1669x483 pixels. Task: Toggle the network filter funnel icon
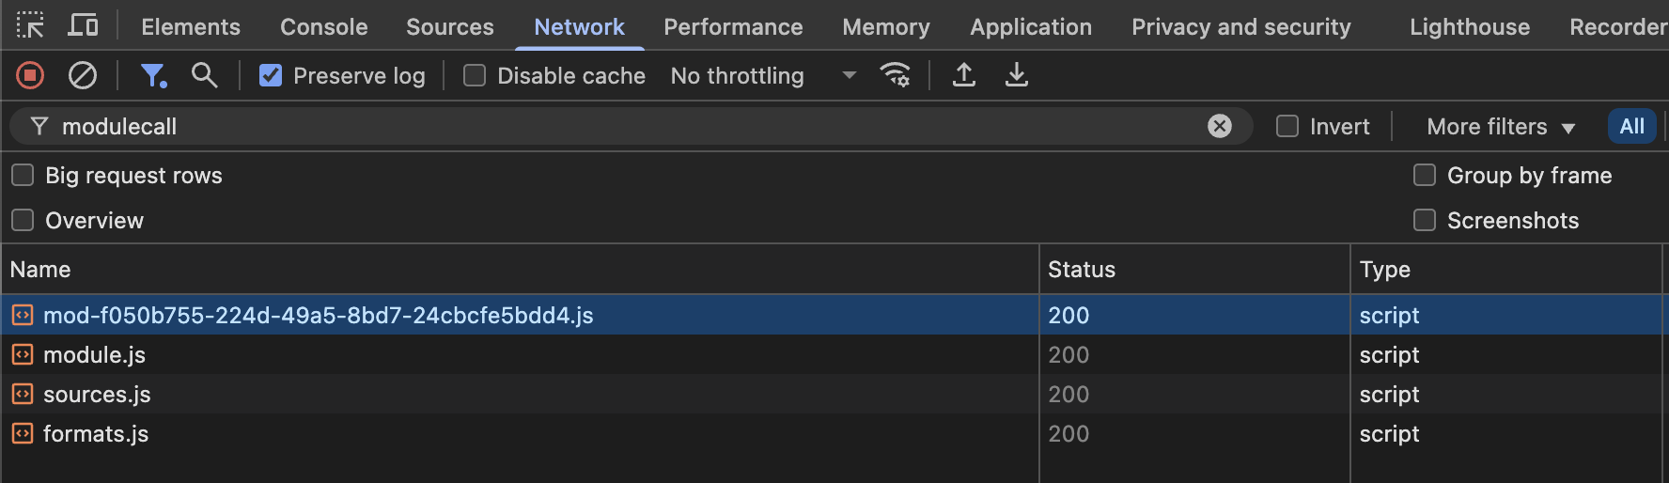pos(152,75)
